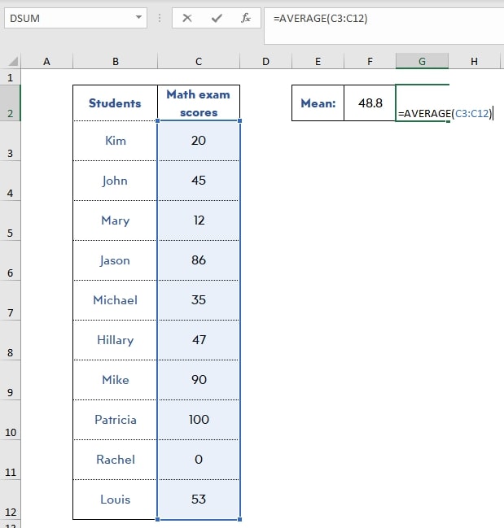Select row 3 header
Image resolution: width=504 pixels, height=528 pixels.
click(10, 141)
